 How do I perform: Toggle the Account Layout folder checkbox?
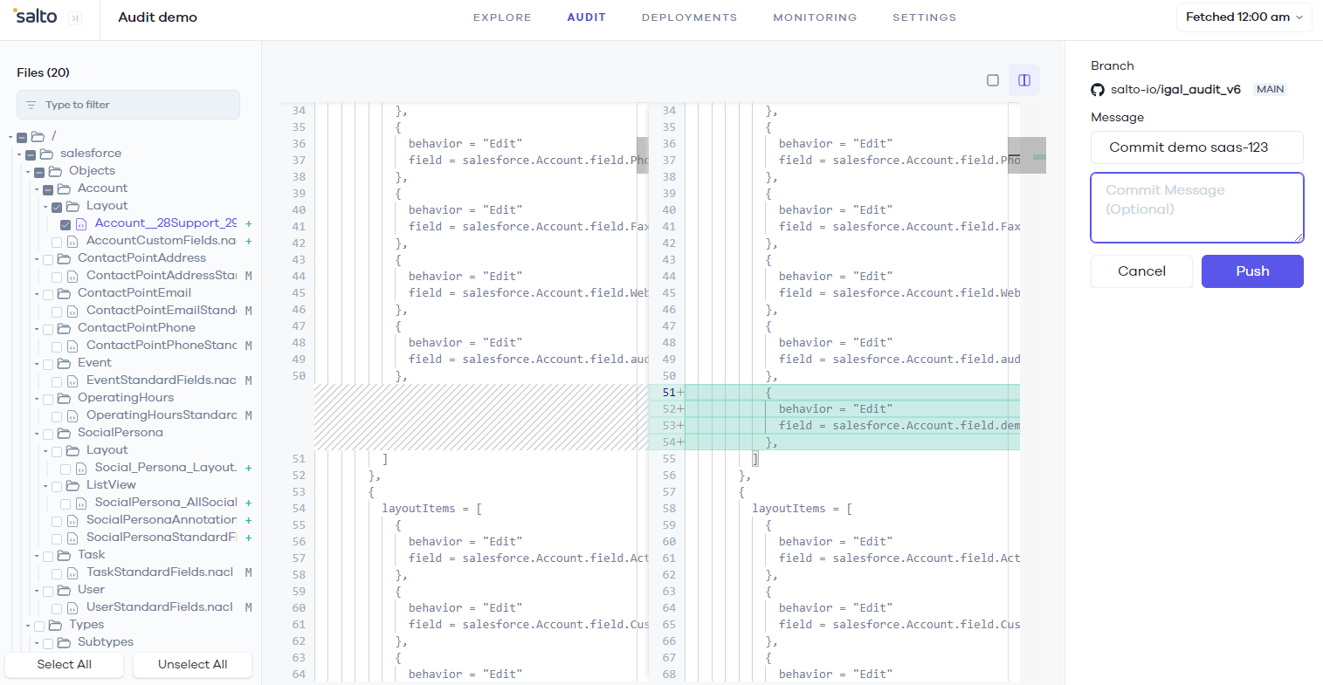[57, 207]
